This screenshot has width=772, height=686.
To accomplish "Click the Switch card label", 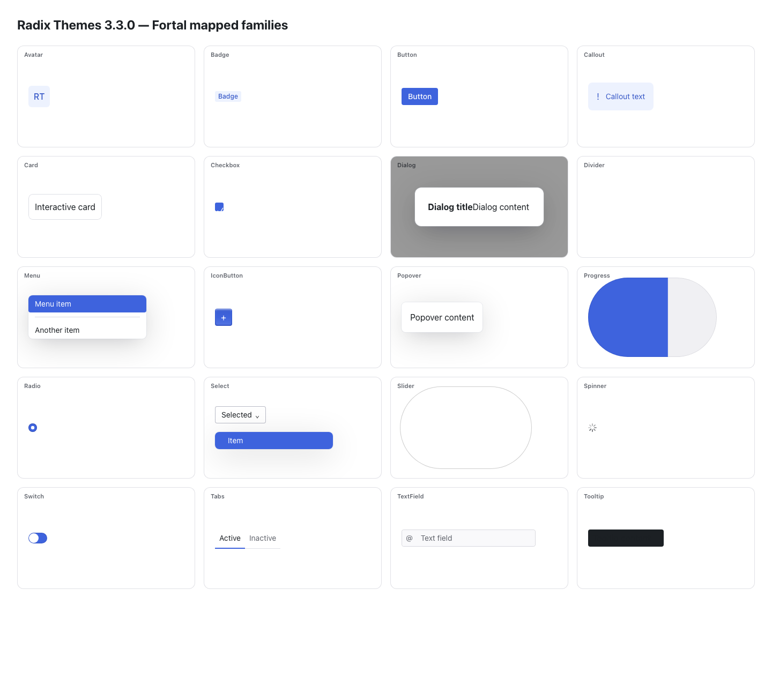I will point(34,496).
